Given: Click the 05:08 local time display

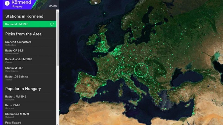Looking at the screenshot, I should (x=53, y=6).
